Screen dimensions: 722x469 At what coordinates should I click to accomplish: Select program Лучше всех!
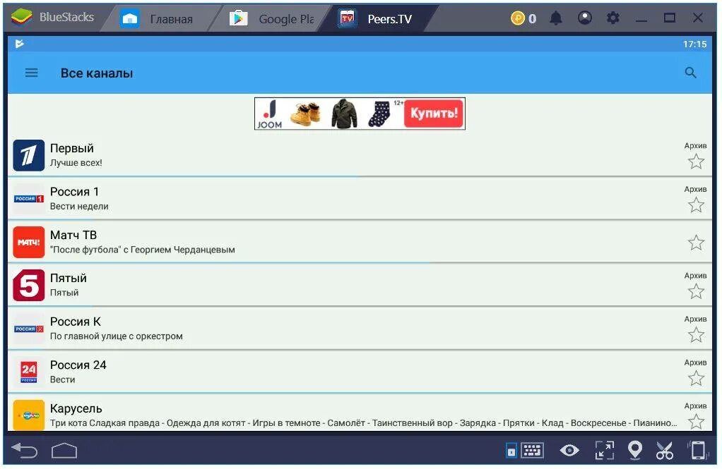(76, 163)
